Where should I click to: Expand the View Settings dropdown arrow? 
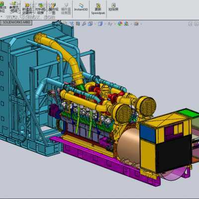(x=141, y=24)
